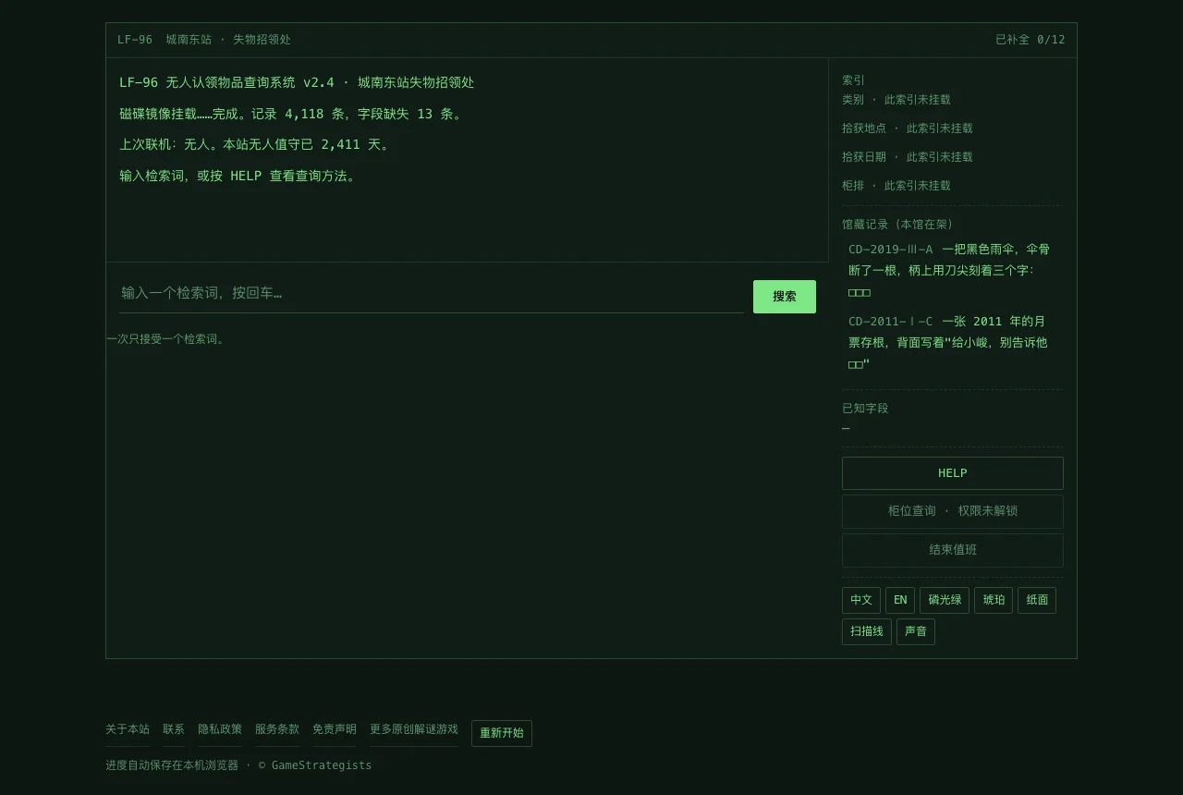Click the 已知字段 section label
The width and height of the screenshot is (1183, 795).
click(865, 409)
